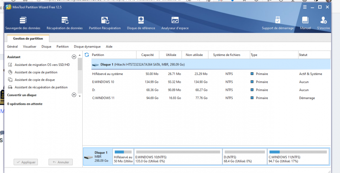
Task: Open the Partition menu
Action: click(62, 46)
